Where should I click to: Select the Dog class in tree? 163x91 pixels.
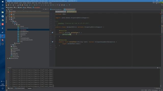point(21,41)
